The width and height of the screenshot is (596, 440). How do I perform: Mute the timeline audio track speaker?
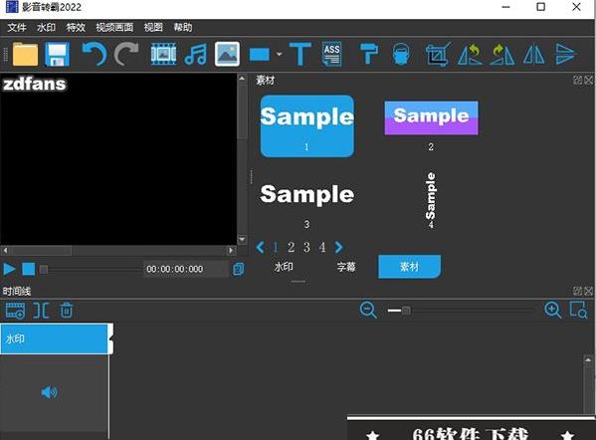click(49, 391)
